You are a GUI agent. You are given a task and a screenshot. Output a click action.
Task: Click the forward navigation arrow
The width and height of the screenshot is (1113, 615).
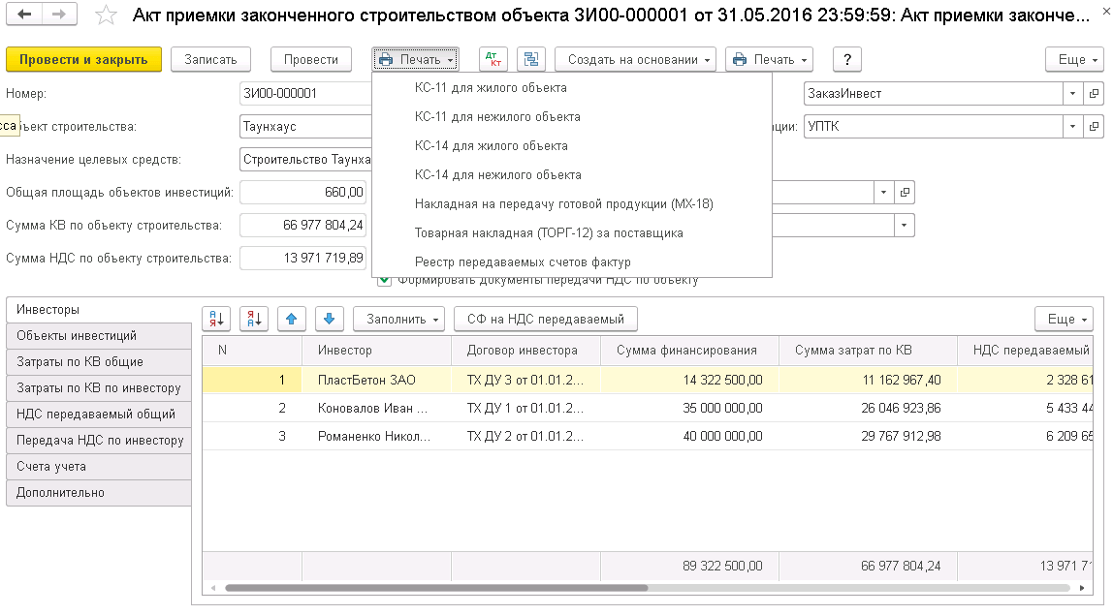tap(59, 15)
